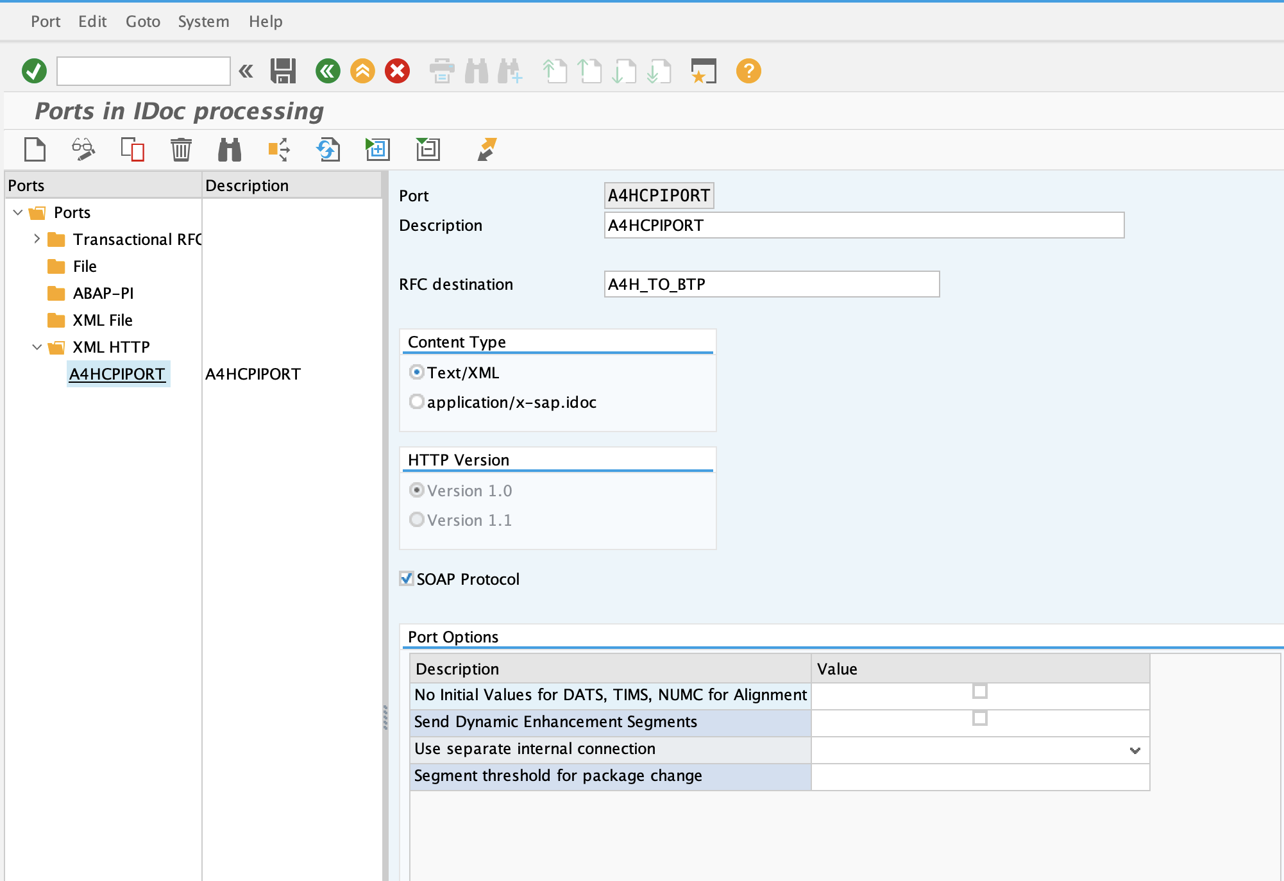Toggle the SOAP Protocol checkbox
Viewport: 1284px width, 881px height.
(x=407, y=578)
